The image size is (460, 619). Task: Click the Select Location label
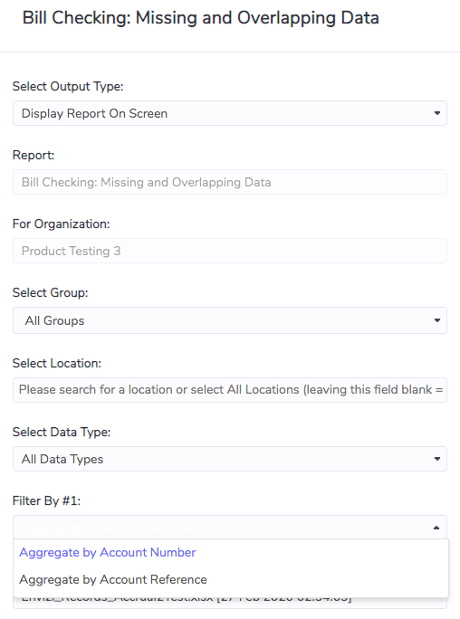pos(57,363)
